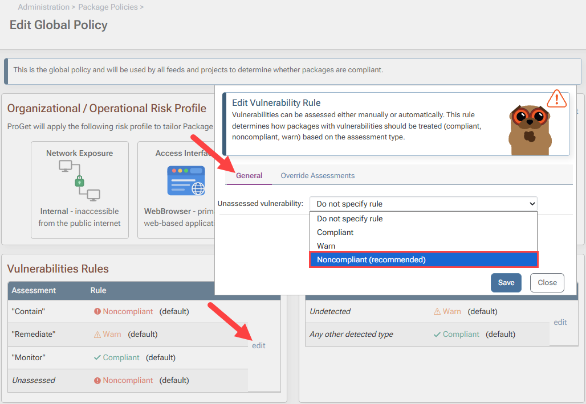
Task: Switch to the Override Assessments tab
Action: (318, 175)
